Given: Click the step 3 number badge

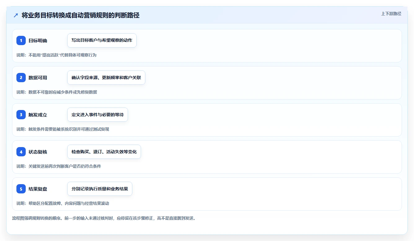Looking at the screenshot, I should click(21, 115).
